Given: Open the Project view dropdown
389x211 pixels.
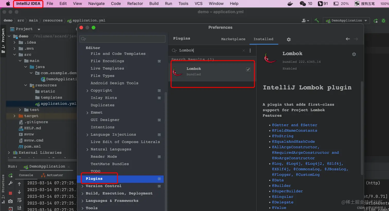Looking at the screenshot, I should pyautogui.click(x=39, y=29).
